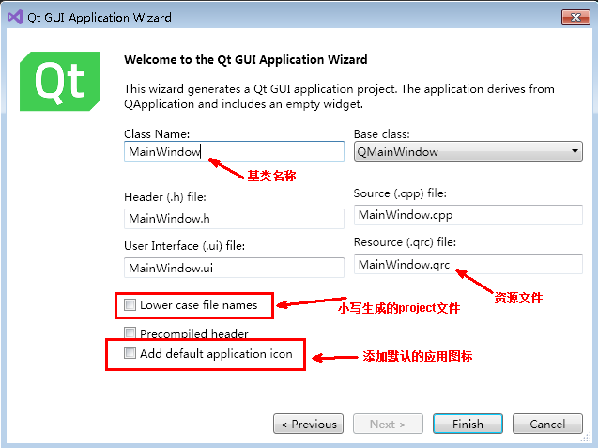This screenshot has height=448, width=598.
Task: Click the 'Class Name:' label
Action: 157,134
